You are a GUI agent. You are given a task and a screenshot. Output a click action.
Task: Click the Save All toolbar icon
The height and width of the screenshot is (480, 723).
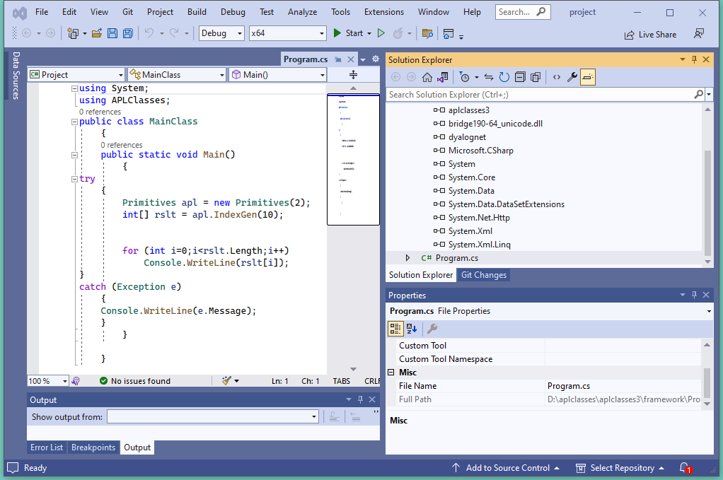coord(128,33)
